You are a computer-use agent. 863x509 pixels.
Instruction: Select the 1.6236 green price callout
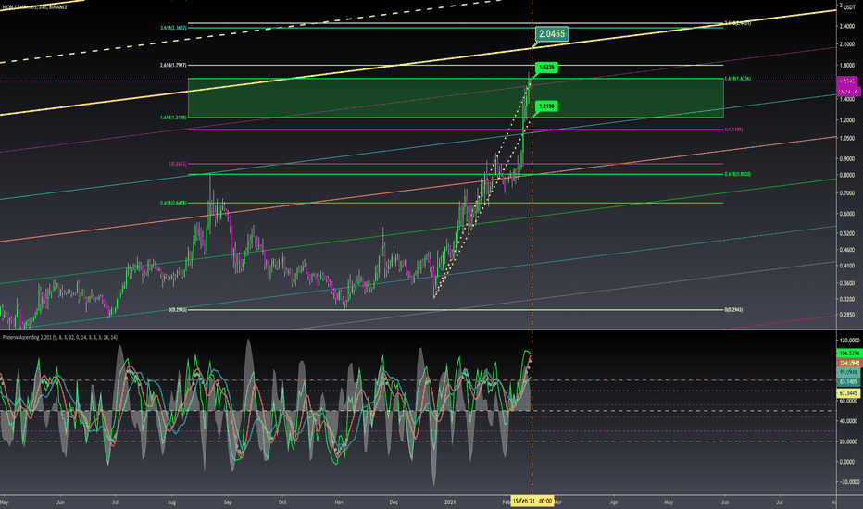coord(546,68)
